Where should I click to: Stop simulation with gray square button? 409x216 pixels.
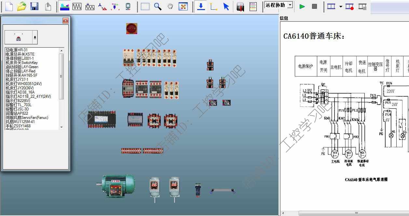point(314,6)
